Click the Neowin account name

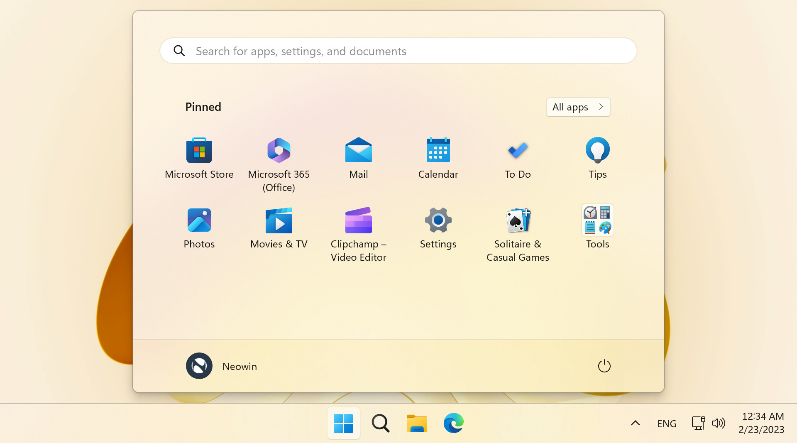240,367
